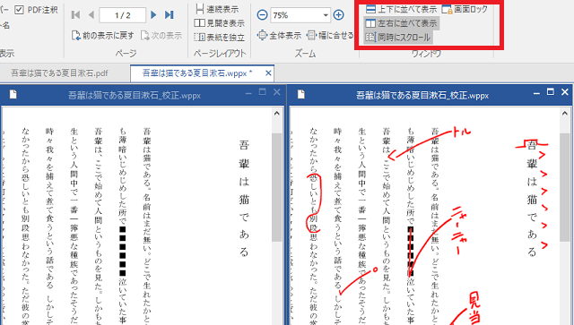Minimize the right document window

tap(536, 94)
